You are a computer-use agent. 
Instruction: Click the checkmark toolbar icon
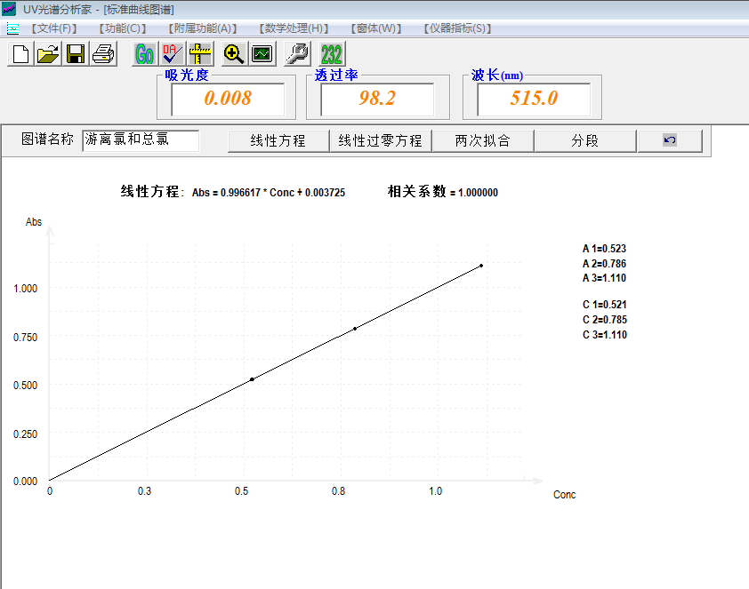click(x=172, y=54)
